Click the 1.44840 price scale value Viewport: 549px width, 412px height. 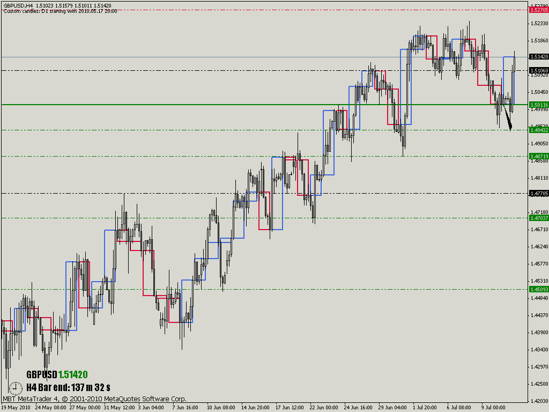pyautogui.click(x=539, y=298)
